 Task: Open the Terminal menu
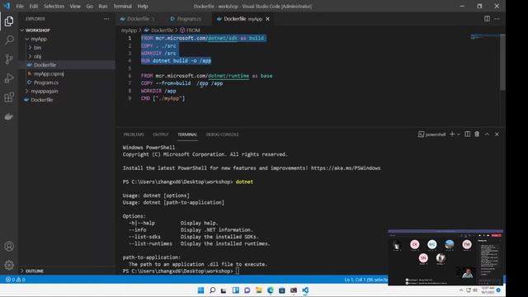tap(122, 6)
